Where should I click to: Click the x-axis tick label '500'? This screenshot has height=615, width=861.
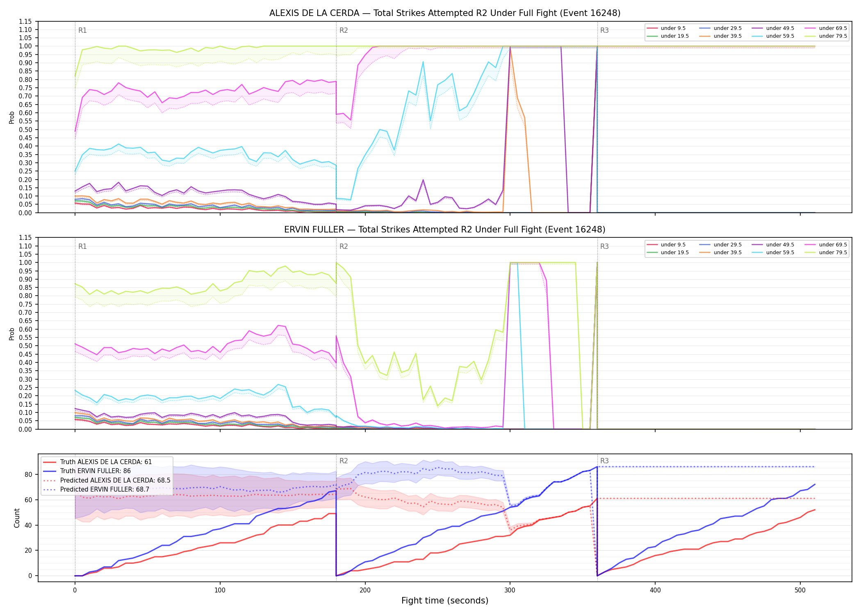(x=800, y=590)
